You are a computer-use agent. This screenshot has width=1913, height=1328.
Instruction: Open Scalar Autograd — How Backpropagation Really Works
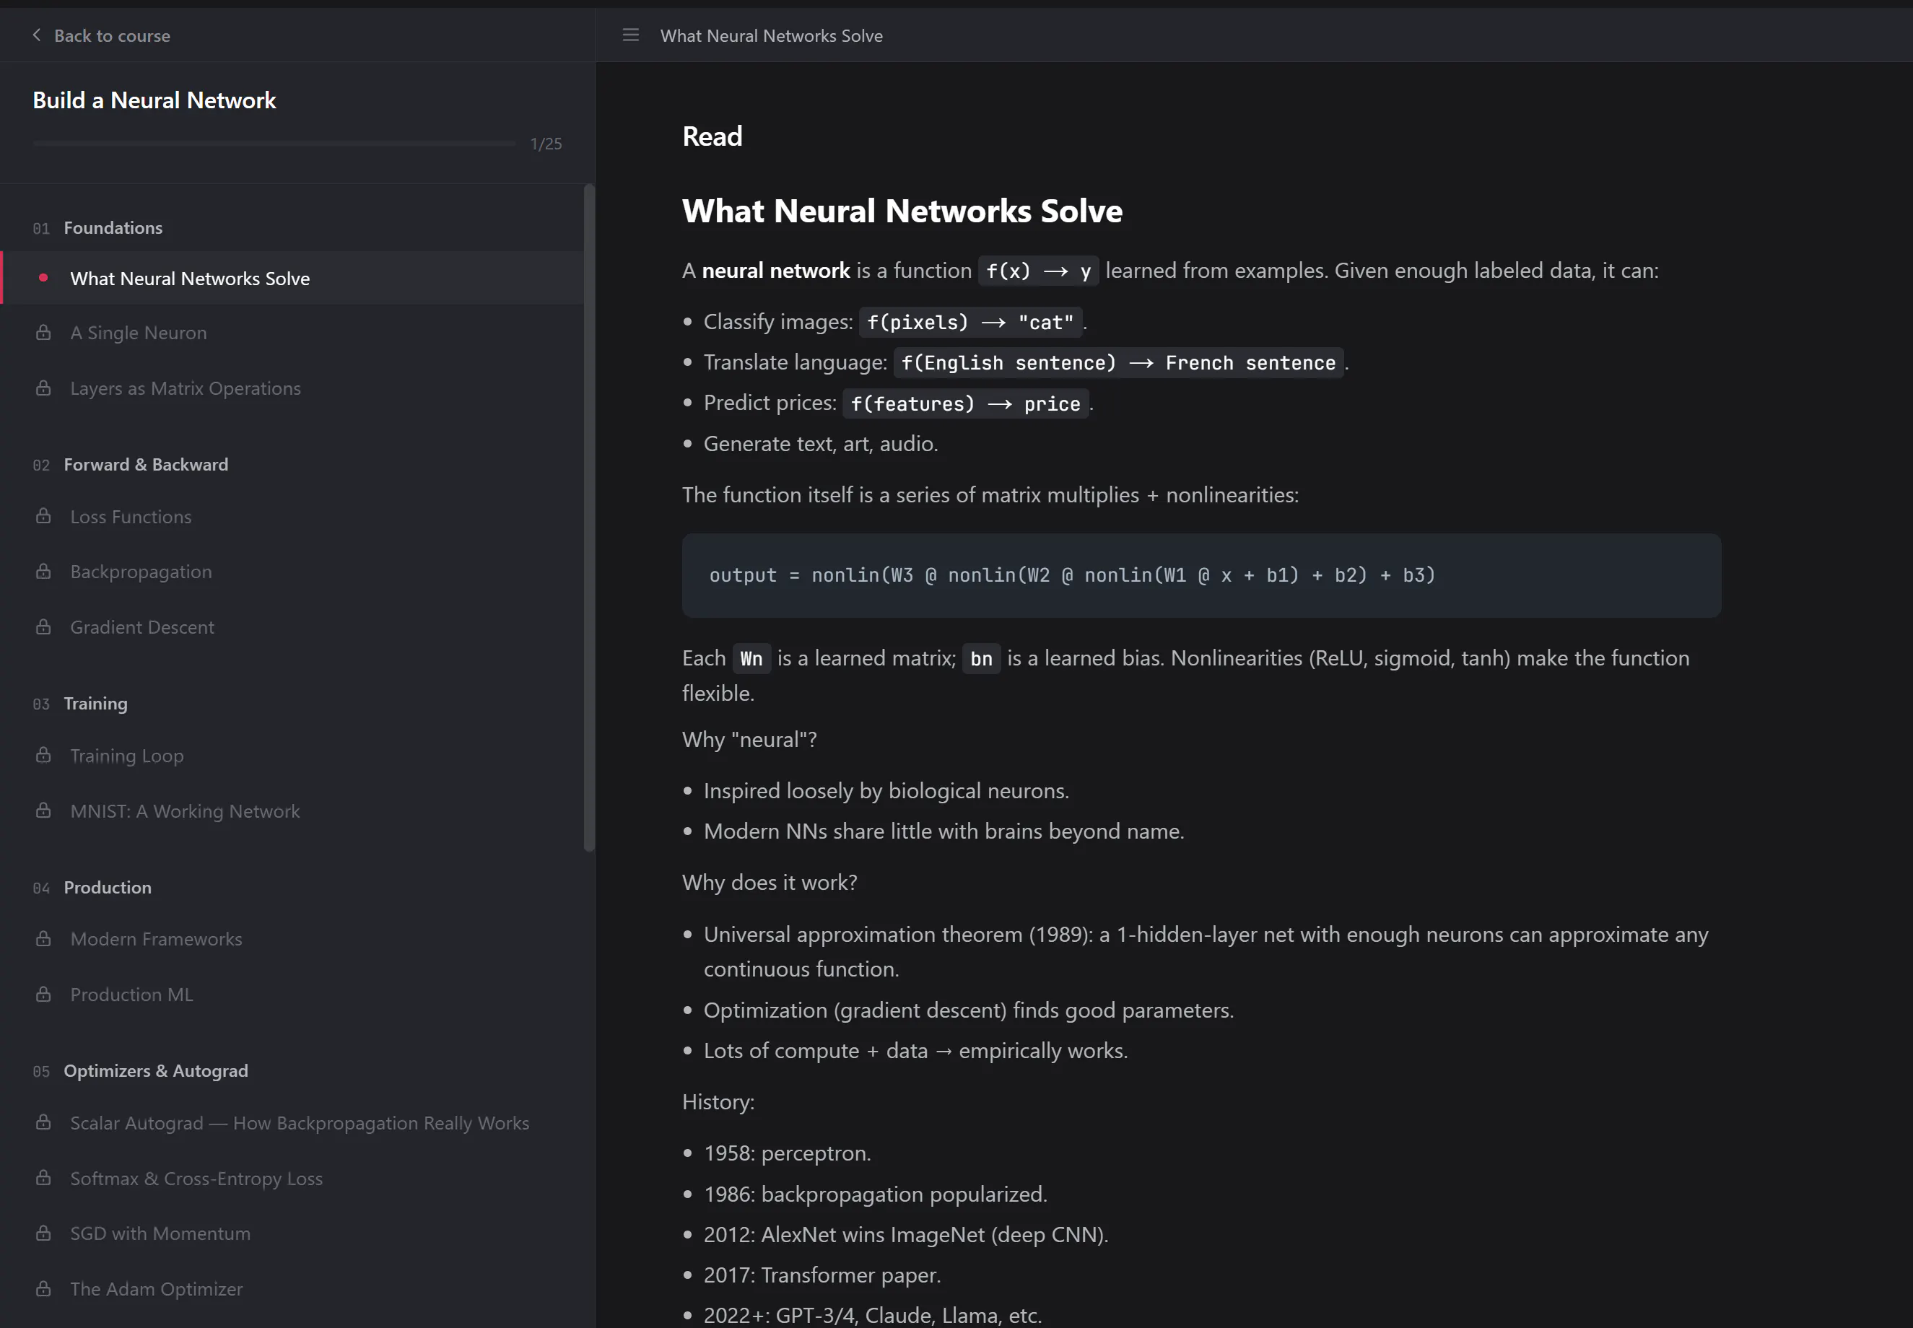click(292, 1123)
